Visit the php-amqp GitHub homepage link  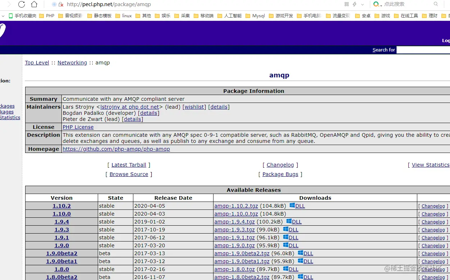tap(116, 149)
